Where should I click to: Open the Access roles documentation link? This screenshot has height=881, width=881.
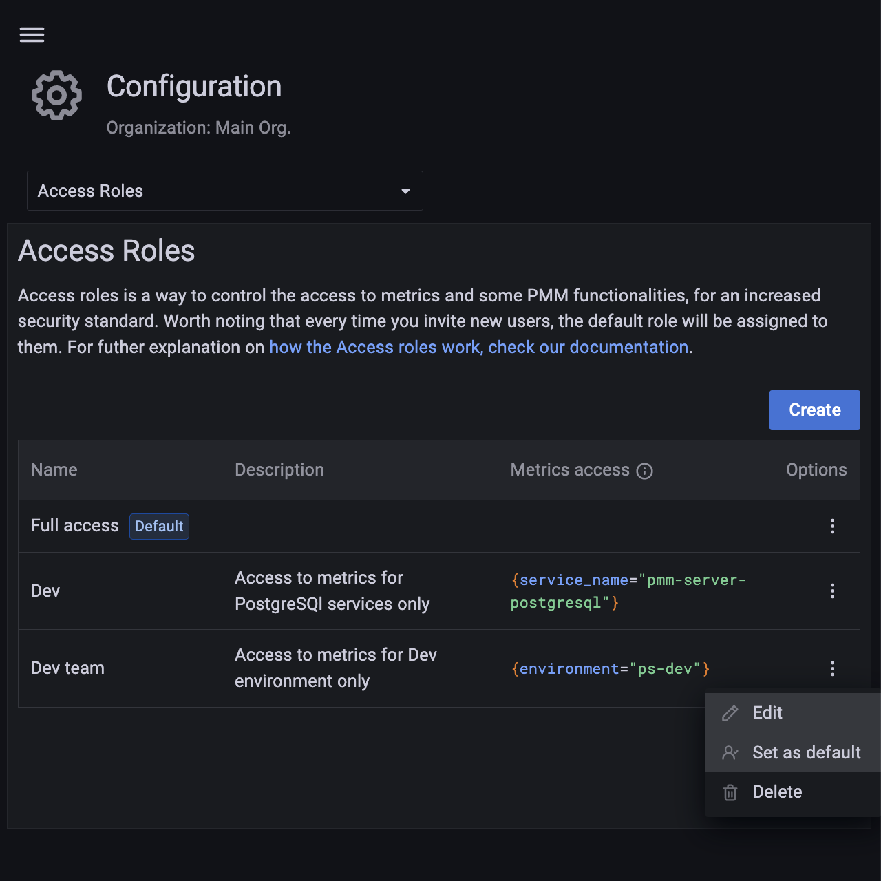coord(478,348)
